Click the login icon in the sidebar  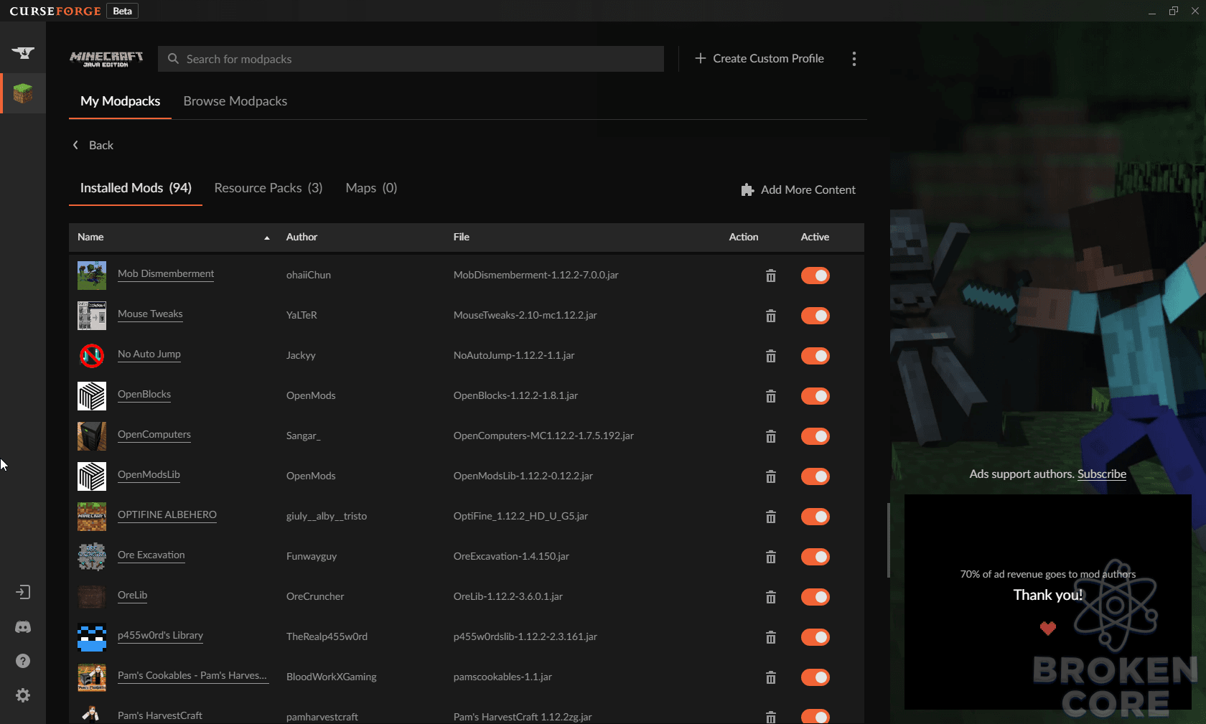pos(23,592)
